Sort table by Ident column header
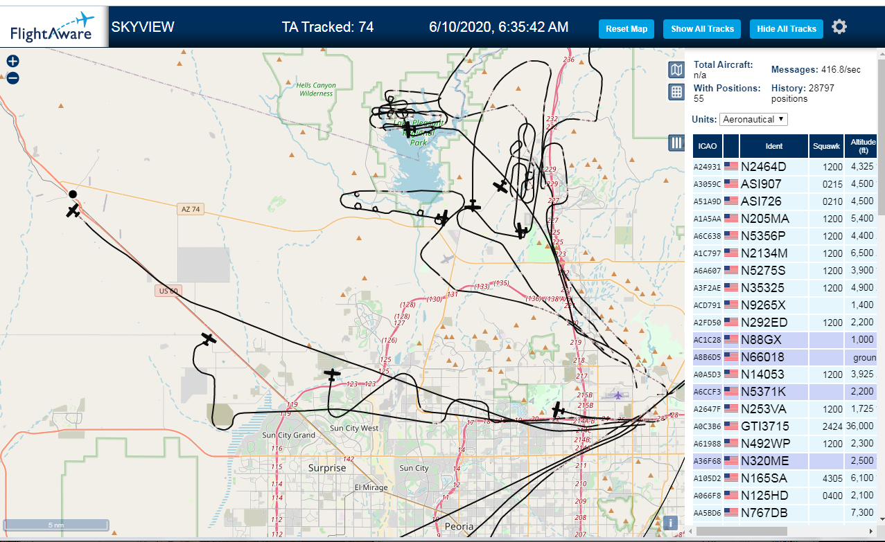The image size is (885, 542). [773, 146]
